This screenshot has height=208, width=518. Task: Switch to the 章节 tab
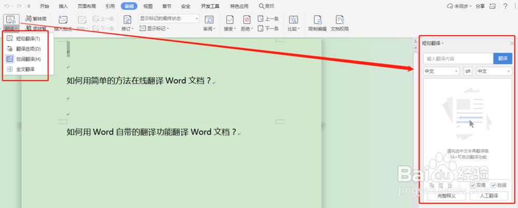pyautogui.click(x=167, y=6)
